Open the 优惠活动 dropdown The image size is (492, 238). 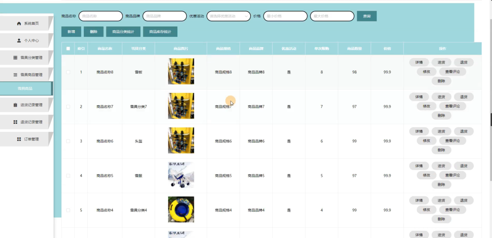coord(228,16)
